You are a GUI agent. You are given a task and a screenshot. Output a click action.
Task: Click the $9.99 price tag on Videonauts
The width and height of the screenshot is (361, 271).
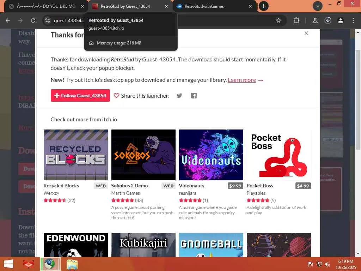pos(235,186)
